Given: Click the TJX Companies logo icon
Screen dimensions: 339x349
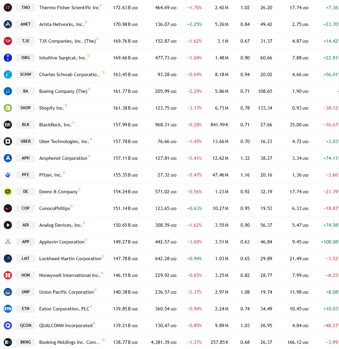Looking at the screenshot, I should pos(8,41).
